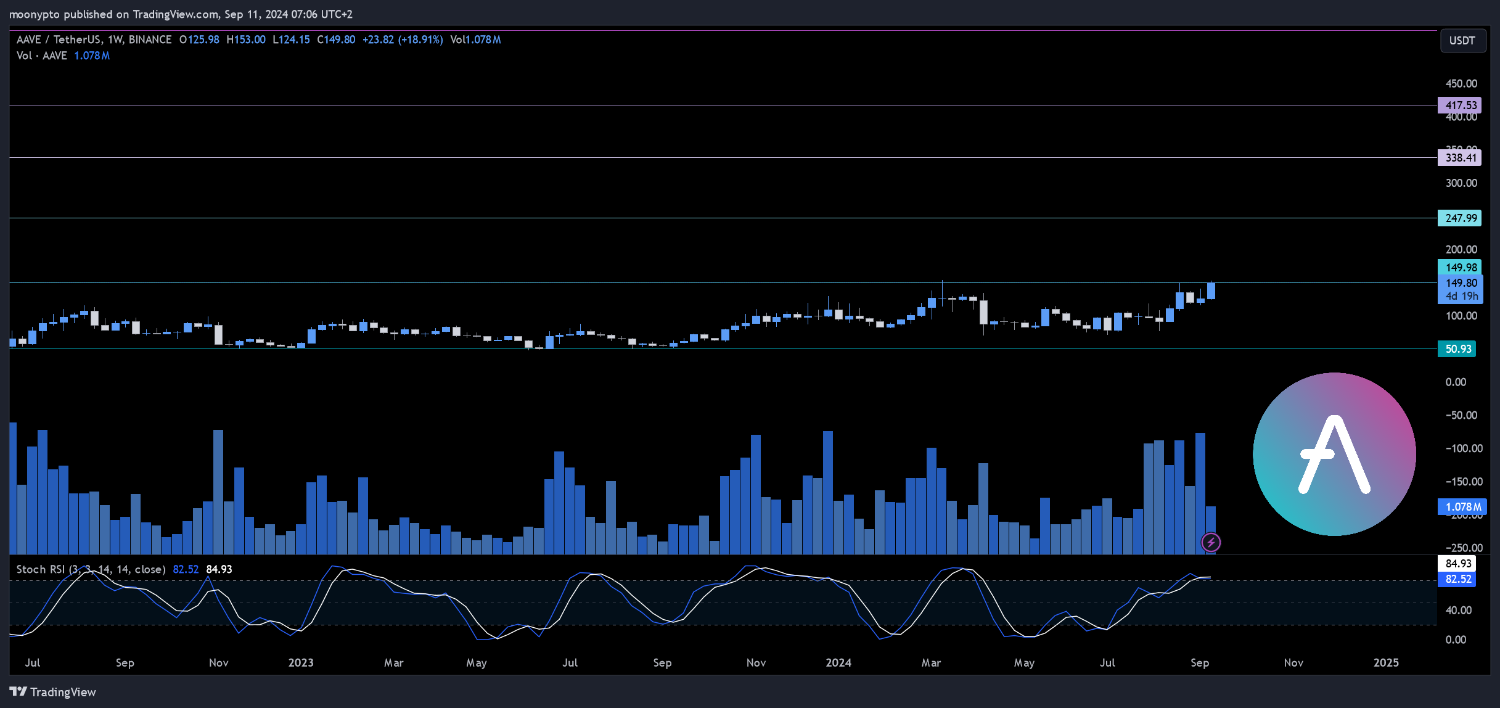Click the purple lightning bolt icon
Viewport: 1500px width, 708px height.
(x=1211, y=543)
